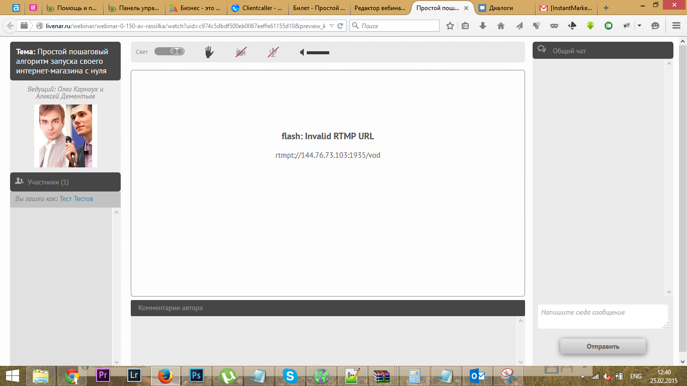Image resolution: width=687 pixels, height=386 pixels.
Task: Click the raise hand icon
Action: 209,52
